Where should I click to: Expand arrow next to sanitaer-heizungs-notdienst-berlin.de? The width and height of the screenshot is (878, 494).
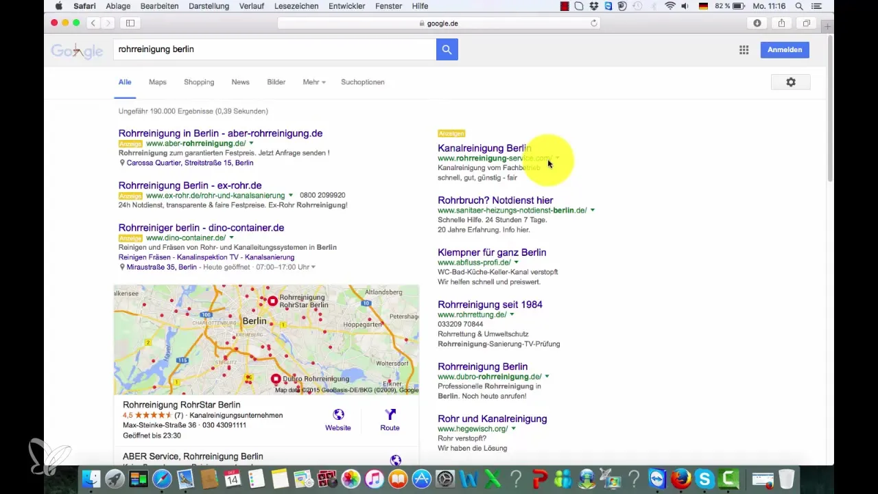pyautogui.click(x=593, y=211)
